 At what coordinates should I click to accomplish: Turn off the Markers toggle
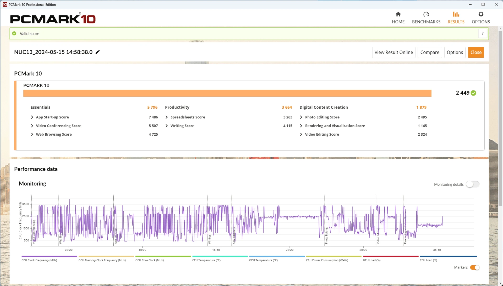pyautogui.click(x=474, y=267)
